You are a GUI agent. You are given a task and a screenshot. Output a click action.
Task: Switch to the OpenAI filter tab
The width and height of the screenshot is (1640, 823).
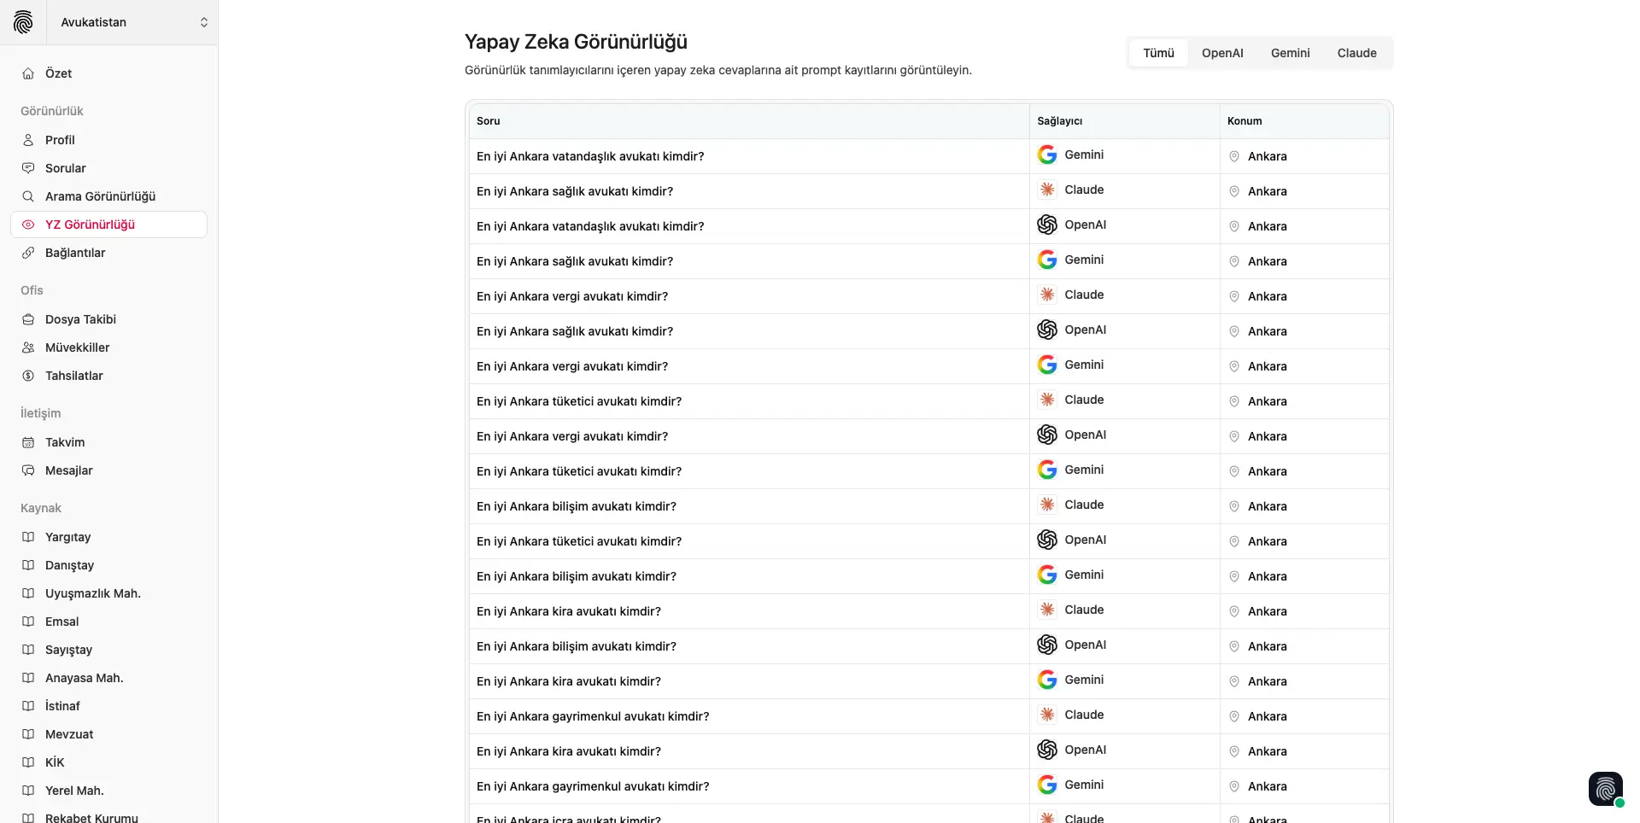click(x=1222, y=52)
